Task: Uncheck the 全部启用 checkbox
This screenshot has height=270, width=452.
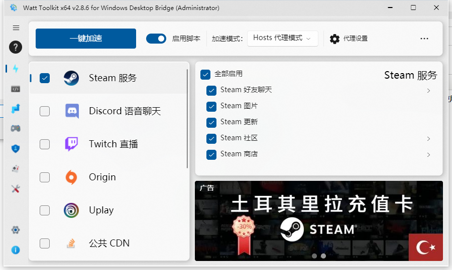Action: 205,74
